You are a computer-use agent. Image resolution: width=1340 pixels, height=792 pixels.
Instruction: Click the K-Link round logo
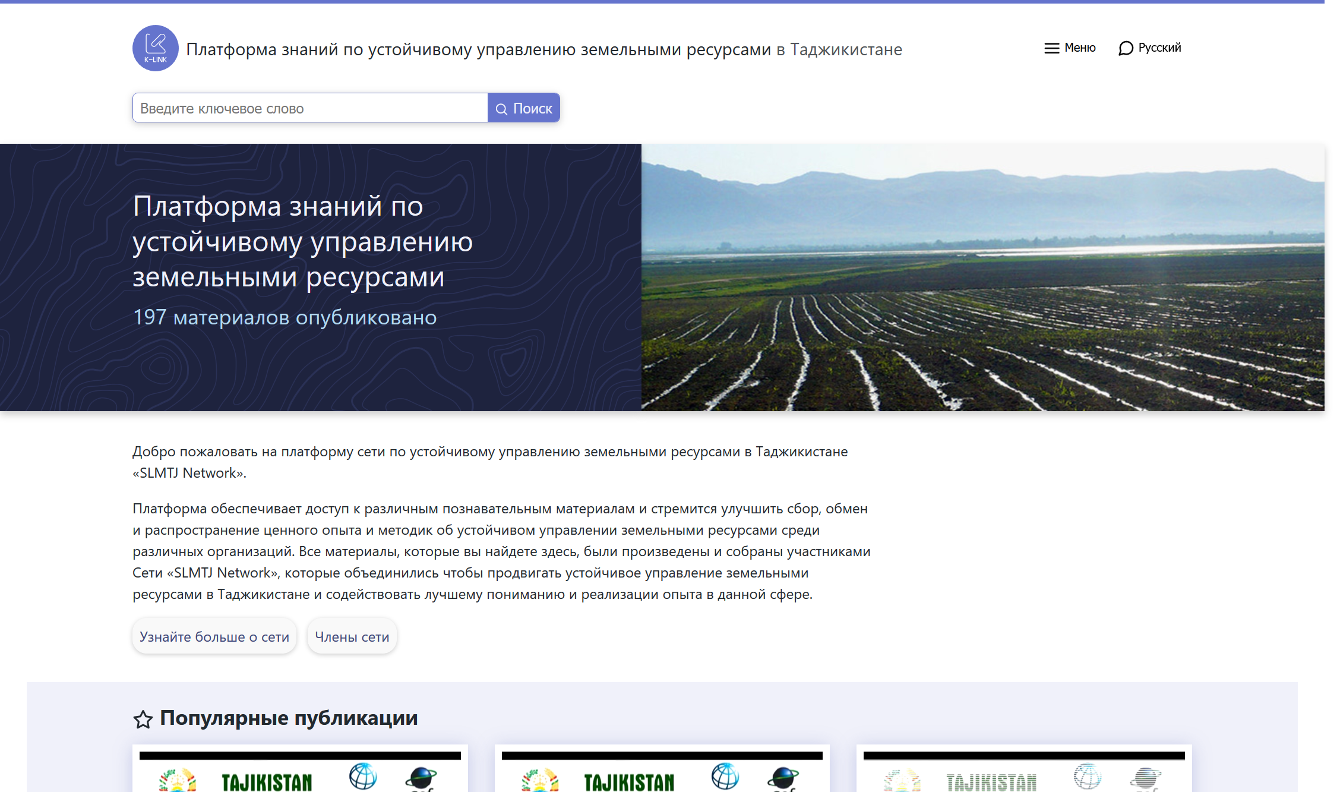[x=155, y=48]
